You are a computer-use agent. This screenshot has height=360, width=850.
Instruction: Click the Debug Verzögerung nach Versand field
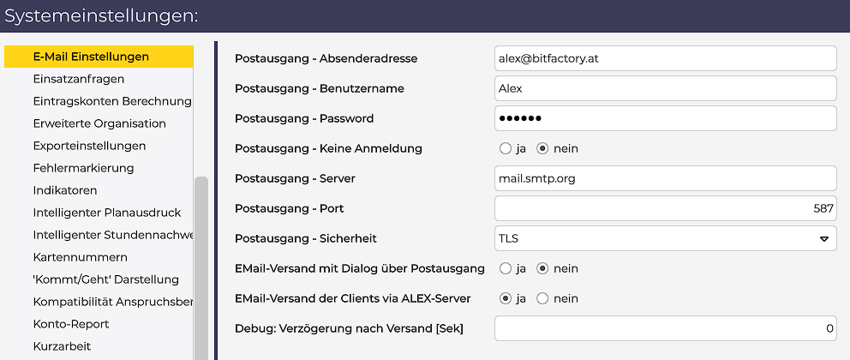665,328
